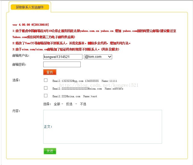Click the version text ver 4.00.00 @[20130619]
193x165 pixels.
(31, 25)
